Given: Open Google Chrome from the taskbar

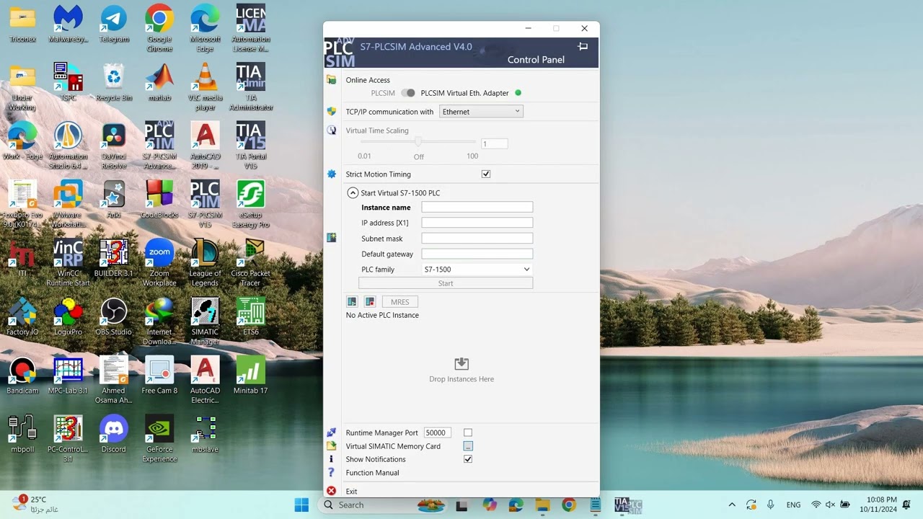Looking at the screenshot, I should coord(569,505).
